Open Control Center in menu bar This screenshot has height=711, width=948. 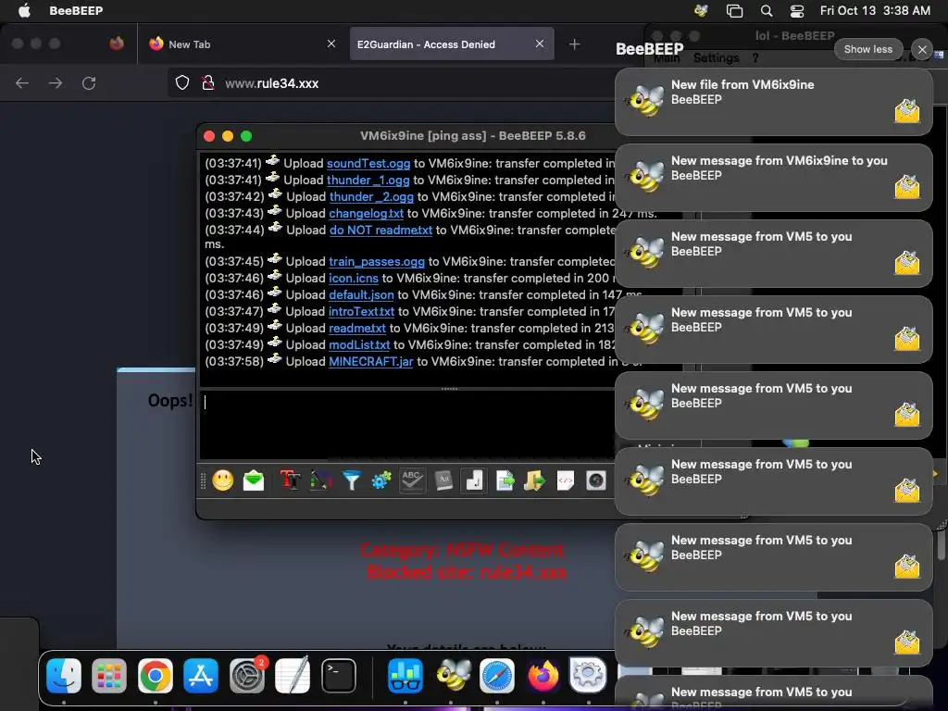797,10
